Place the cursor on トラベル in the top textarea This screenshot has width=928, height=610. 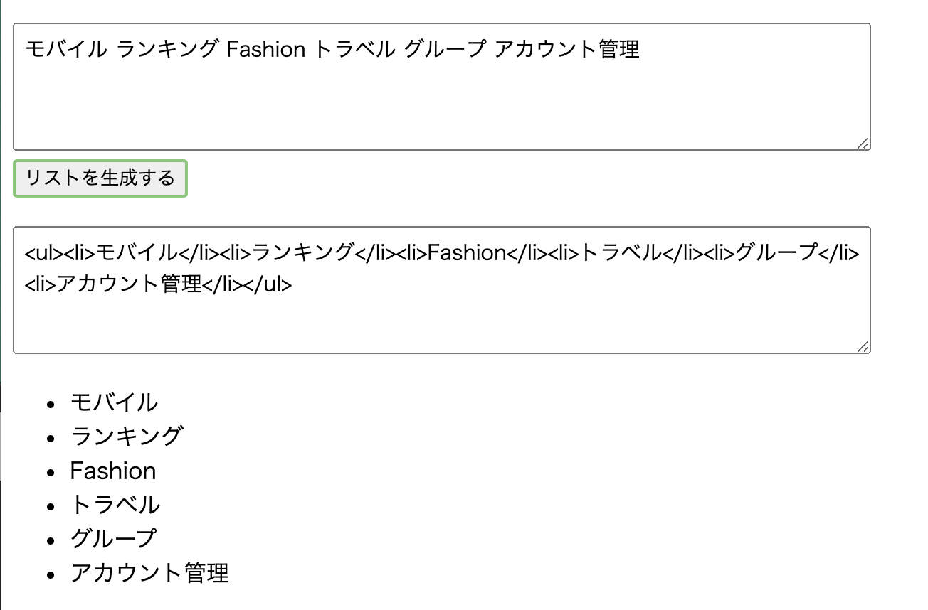coord(354,49)
